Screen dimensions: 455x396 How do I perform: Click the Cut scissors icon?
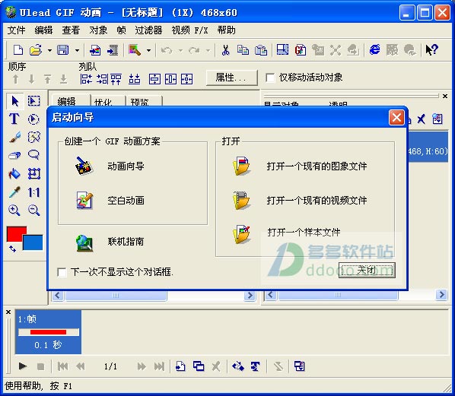click(x=225, y=50)
